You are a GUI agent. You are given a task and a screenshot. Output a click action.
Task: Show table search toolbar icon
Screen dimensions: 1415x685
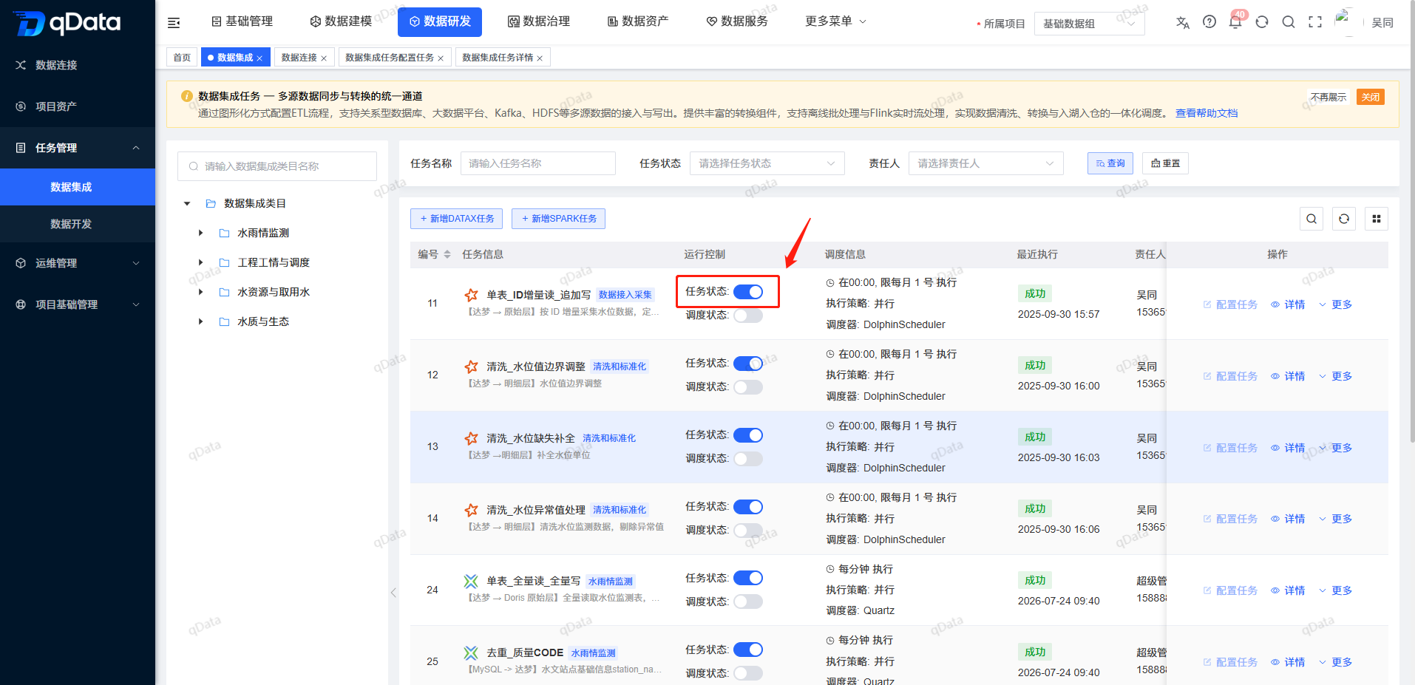1311,219
